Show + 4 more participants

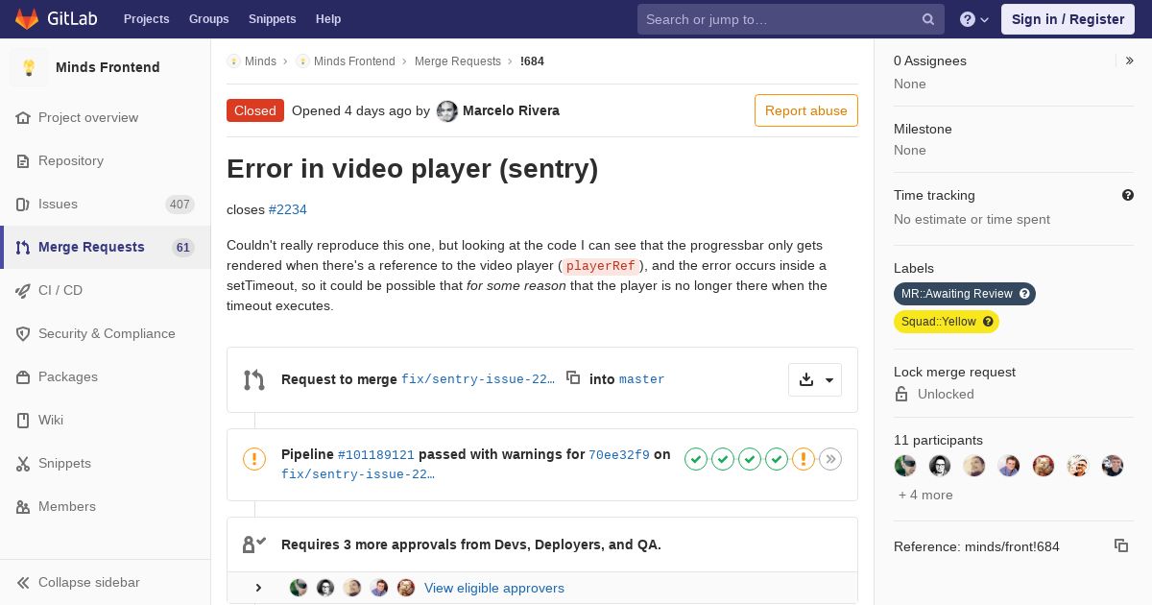pos(925,495)
